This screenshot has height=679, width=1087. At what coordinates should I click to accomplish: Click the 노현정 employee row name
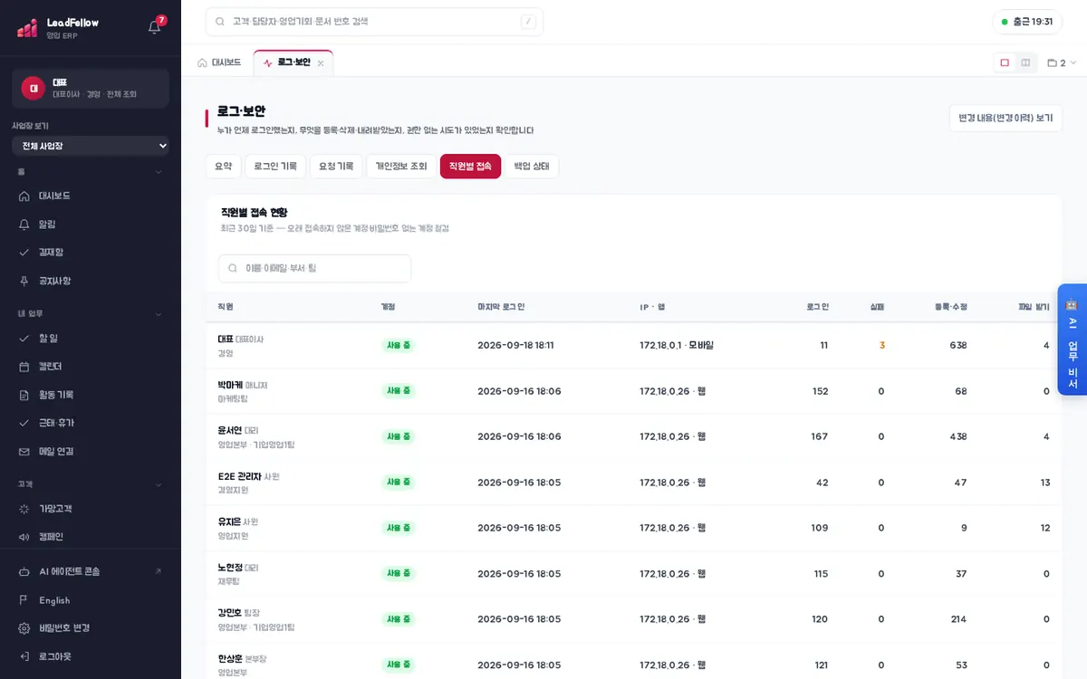pos(230,568)
